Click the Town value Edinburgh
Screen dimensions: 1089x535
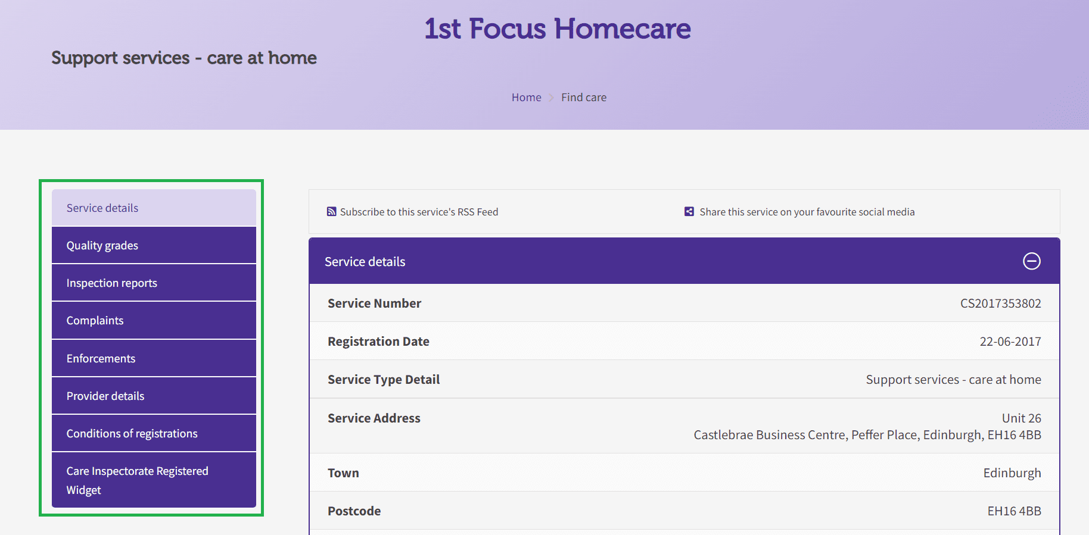[x=1012, y=473]
